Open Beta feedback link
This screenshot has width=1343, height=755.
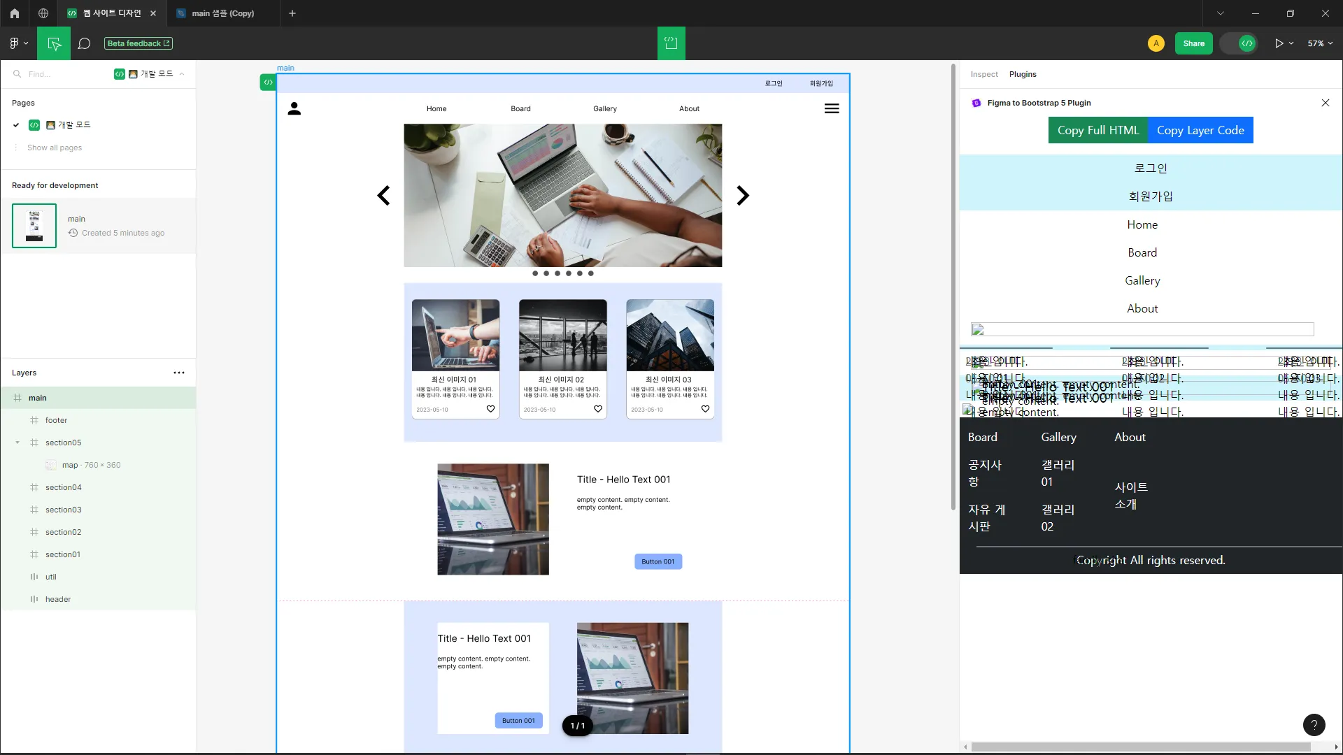pyautogui.click(x=138, y=43)
